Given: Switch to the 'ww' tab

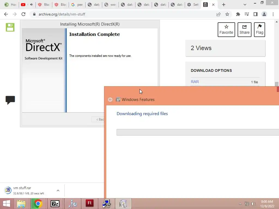Looking at the screenshot, I should click(x=110, y=5).
